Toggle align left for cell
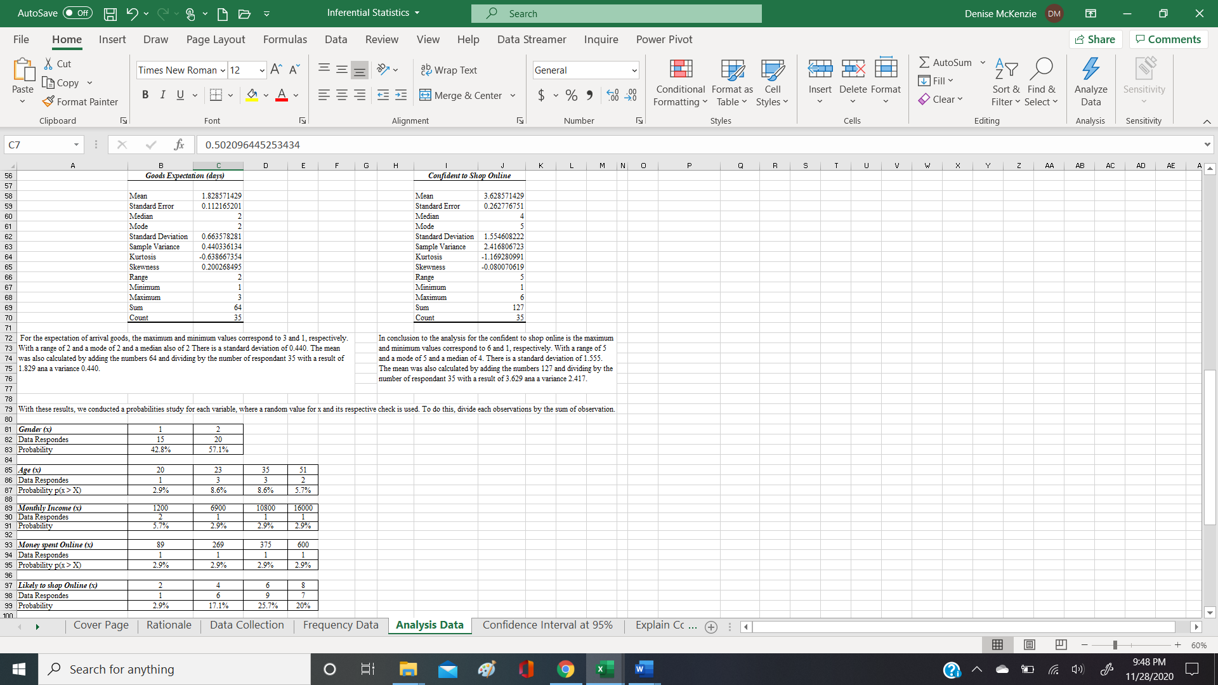The image size is (1218, 685). point(324,95)
